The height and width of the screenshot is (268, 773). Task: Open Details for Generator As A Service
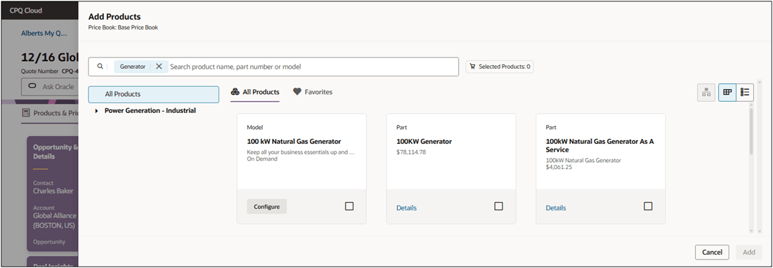point(556,208)
